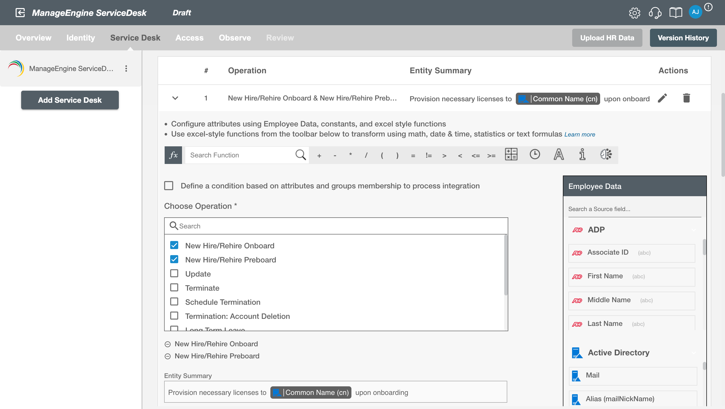The height and width of the screenshot is (409, 725).
Task: Click the fx function icon
Action: click(x=173, y=155)
